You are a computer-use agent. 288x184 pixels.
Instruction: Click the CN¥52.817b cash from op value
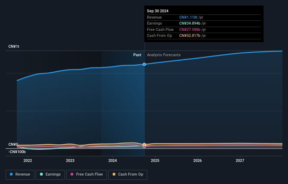coord(190,36)
